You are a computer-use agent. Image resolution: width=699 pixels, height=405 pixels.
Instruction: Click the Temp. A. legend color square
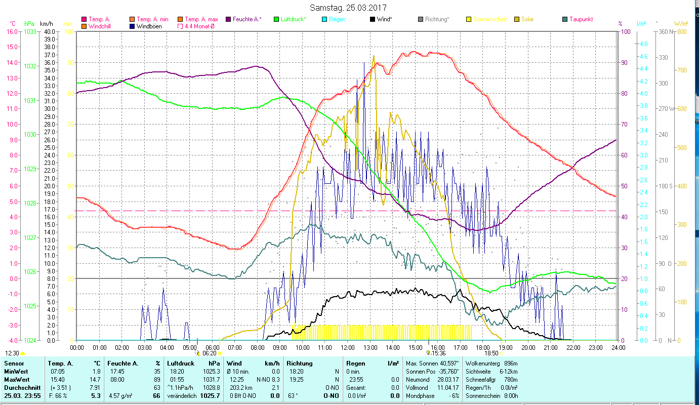[84, 19]
